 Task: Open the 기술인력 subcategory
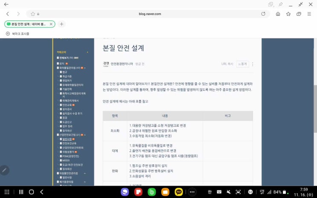point(67,89)
